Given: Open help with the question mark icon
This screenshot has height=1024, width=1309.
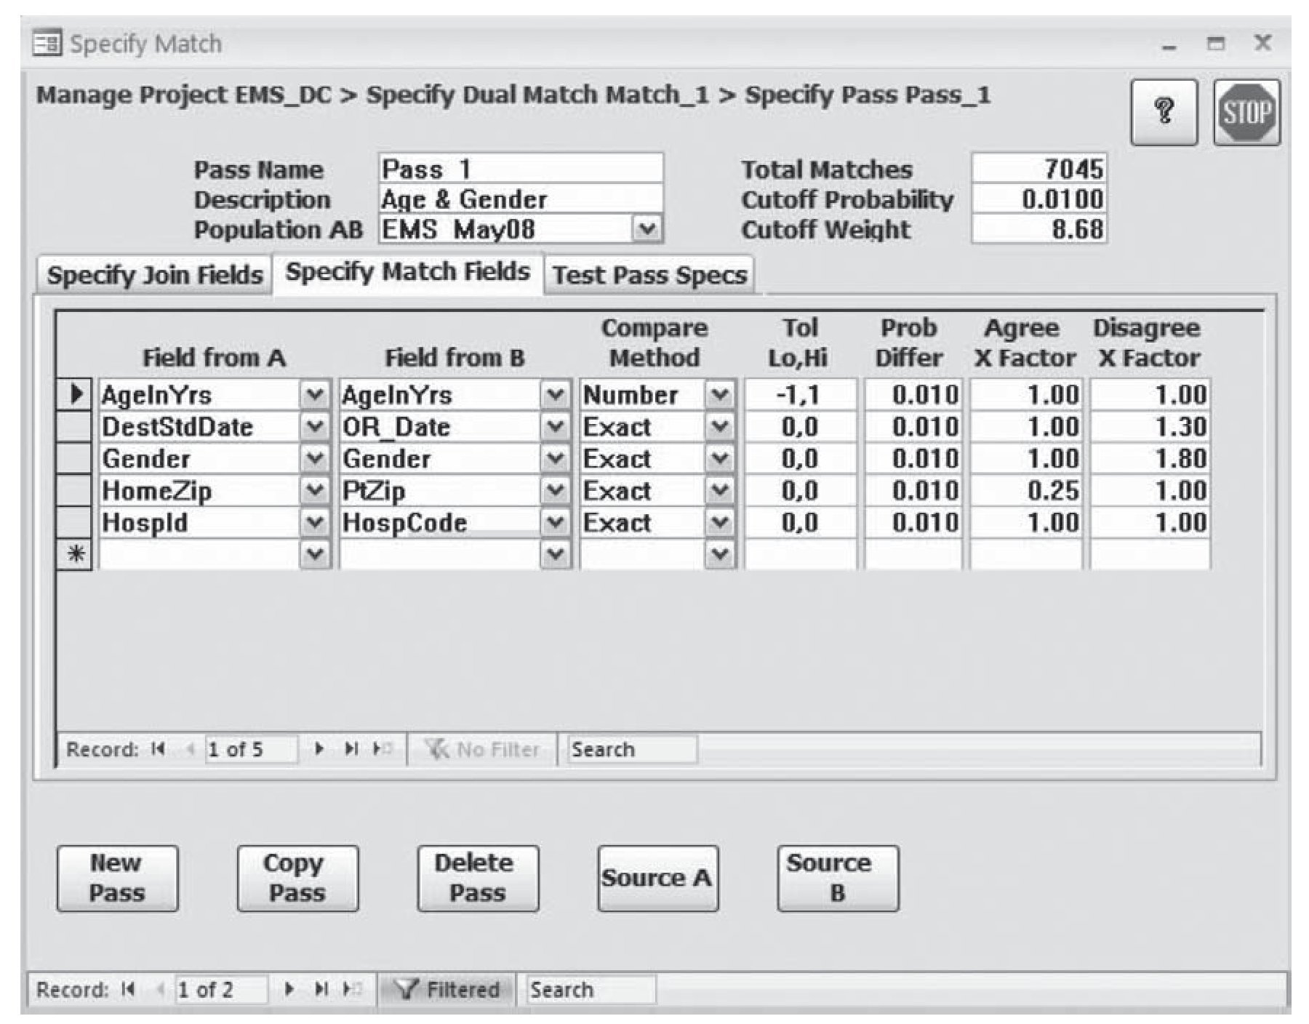Looking at the screenshot, I should click(1164, 113).
